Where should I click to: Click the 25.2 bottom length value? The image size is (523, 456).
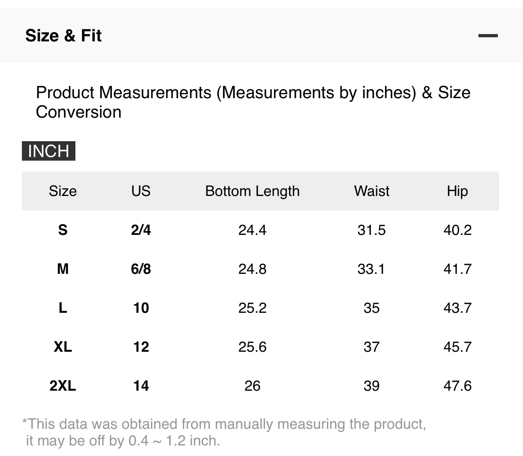pos(252,308)
